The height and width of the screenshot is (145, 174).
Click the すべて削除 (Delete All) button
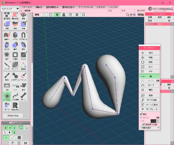[149, 100]
